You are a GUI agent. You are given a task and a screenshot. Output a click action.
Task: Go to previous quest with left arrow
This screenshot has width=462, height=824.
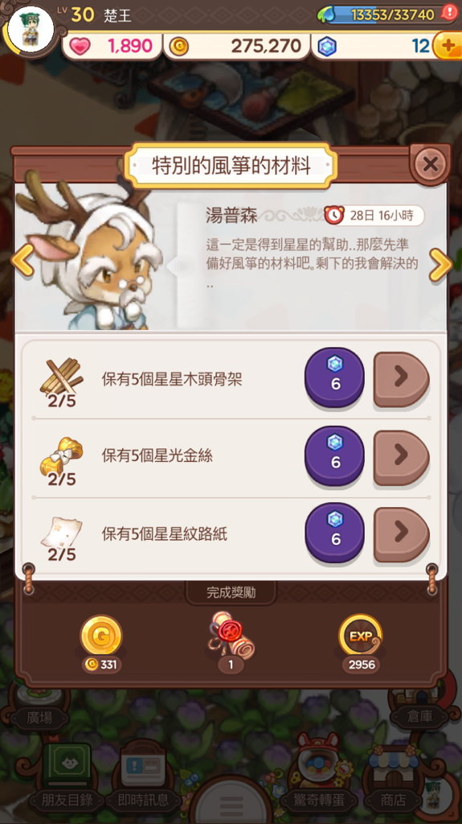(23, 262)
